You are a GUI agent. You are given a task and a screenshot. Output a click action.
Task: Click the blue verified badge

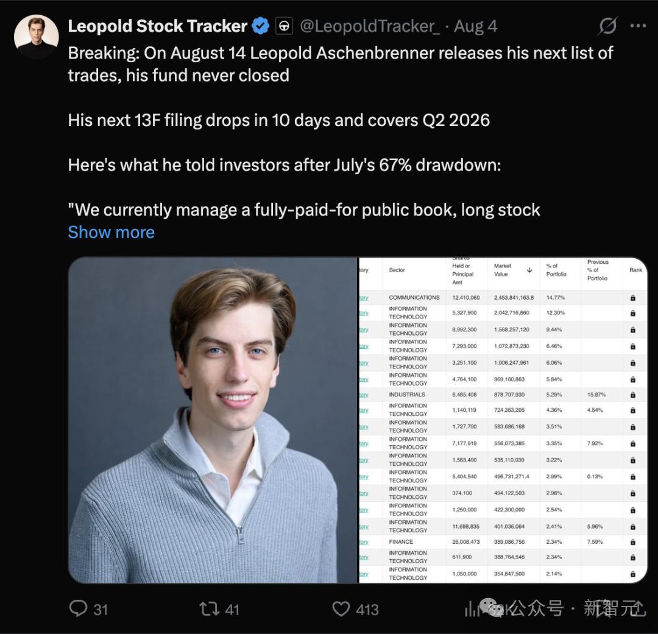pyautogui.click(x=261, y=26)
